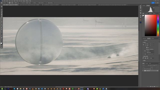
Task: Click the delete layer trash icon
Action: 158,87
